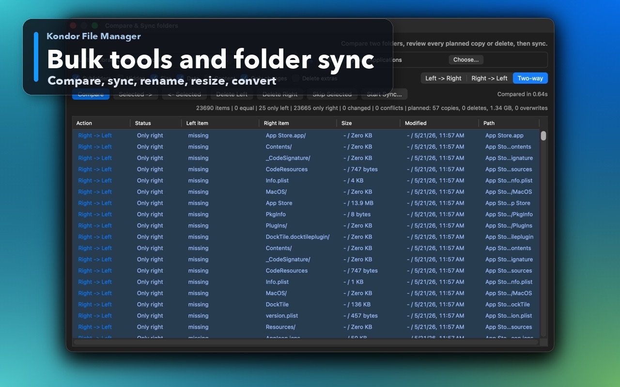Select the 'PkgInfo' right item
The image size is (620, 387).
[x=276, y=214]
